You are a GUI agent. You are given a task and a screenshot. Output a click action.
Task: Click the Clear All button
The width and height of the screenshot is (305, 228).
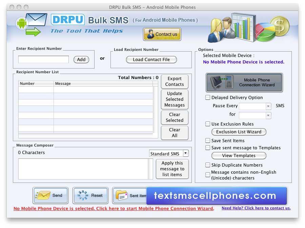[x=175, y=133]
